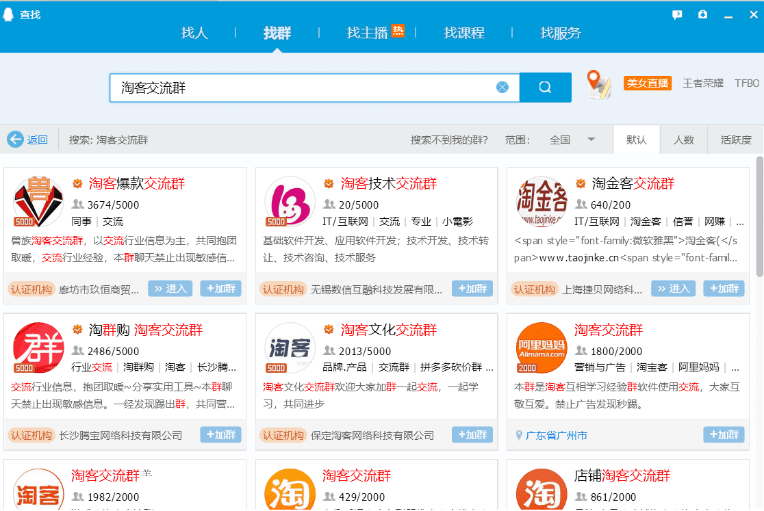Viewport: 764px width, 511px height.
Task: Open 淘群购 淘客交流群 title
Action: (146, 330)
